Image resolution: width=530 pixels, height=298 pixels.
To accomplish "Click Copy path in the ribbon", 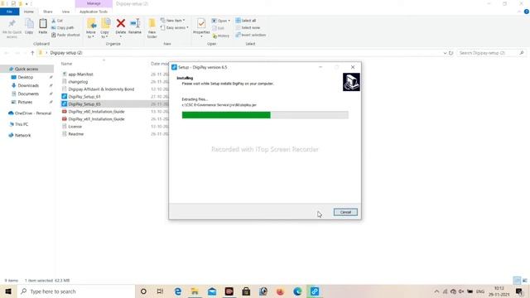I will click(x=63, y=27).
